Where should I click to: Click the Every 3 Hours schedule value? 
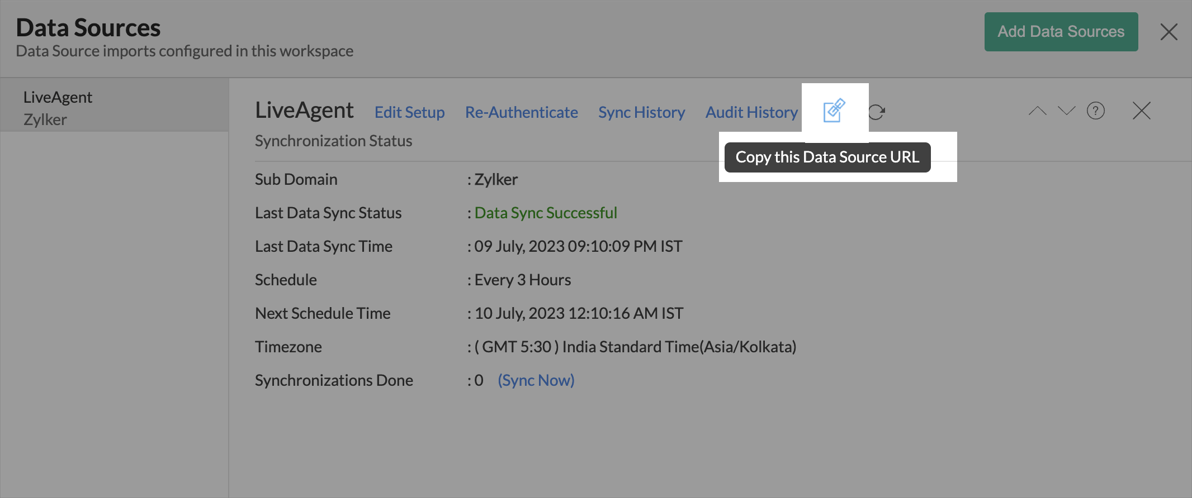[x=522, y=280]
